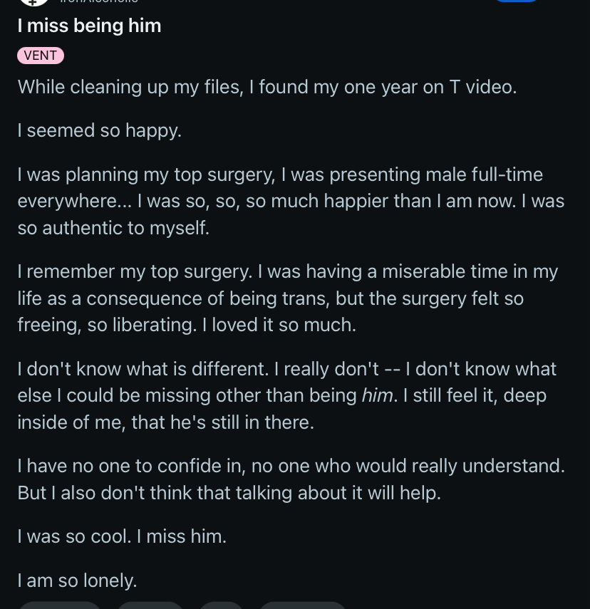Click the line "I was so cool. I miss him."

(x=122, y=536)
